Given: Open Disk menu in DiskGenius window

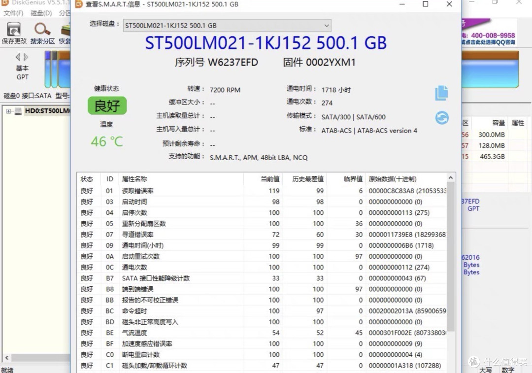Looking at the screenshot, I should [41, 13].
